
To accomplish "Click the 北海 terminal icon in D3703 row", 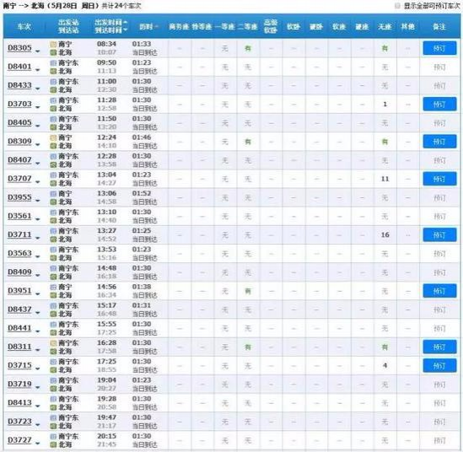I will (53, 109).
